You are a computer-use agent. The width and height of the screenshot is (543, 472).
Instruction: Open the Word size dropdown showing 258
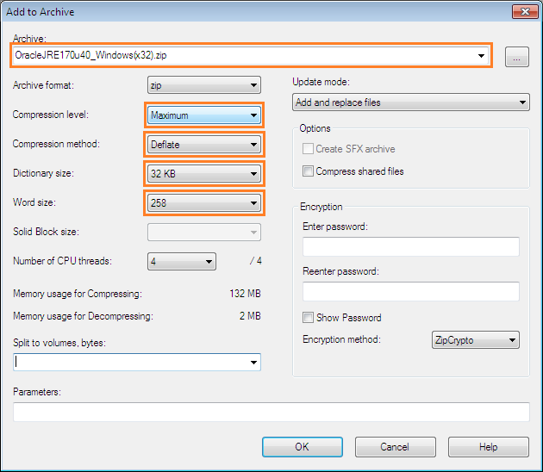204,202
